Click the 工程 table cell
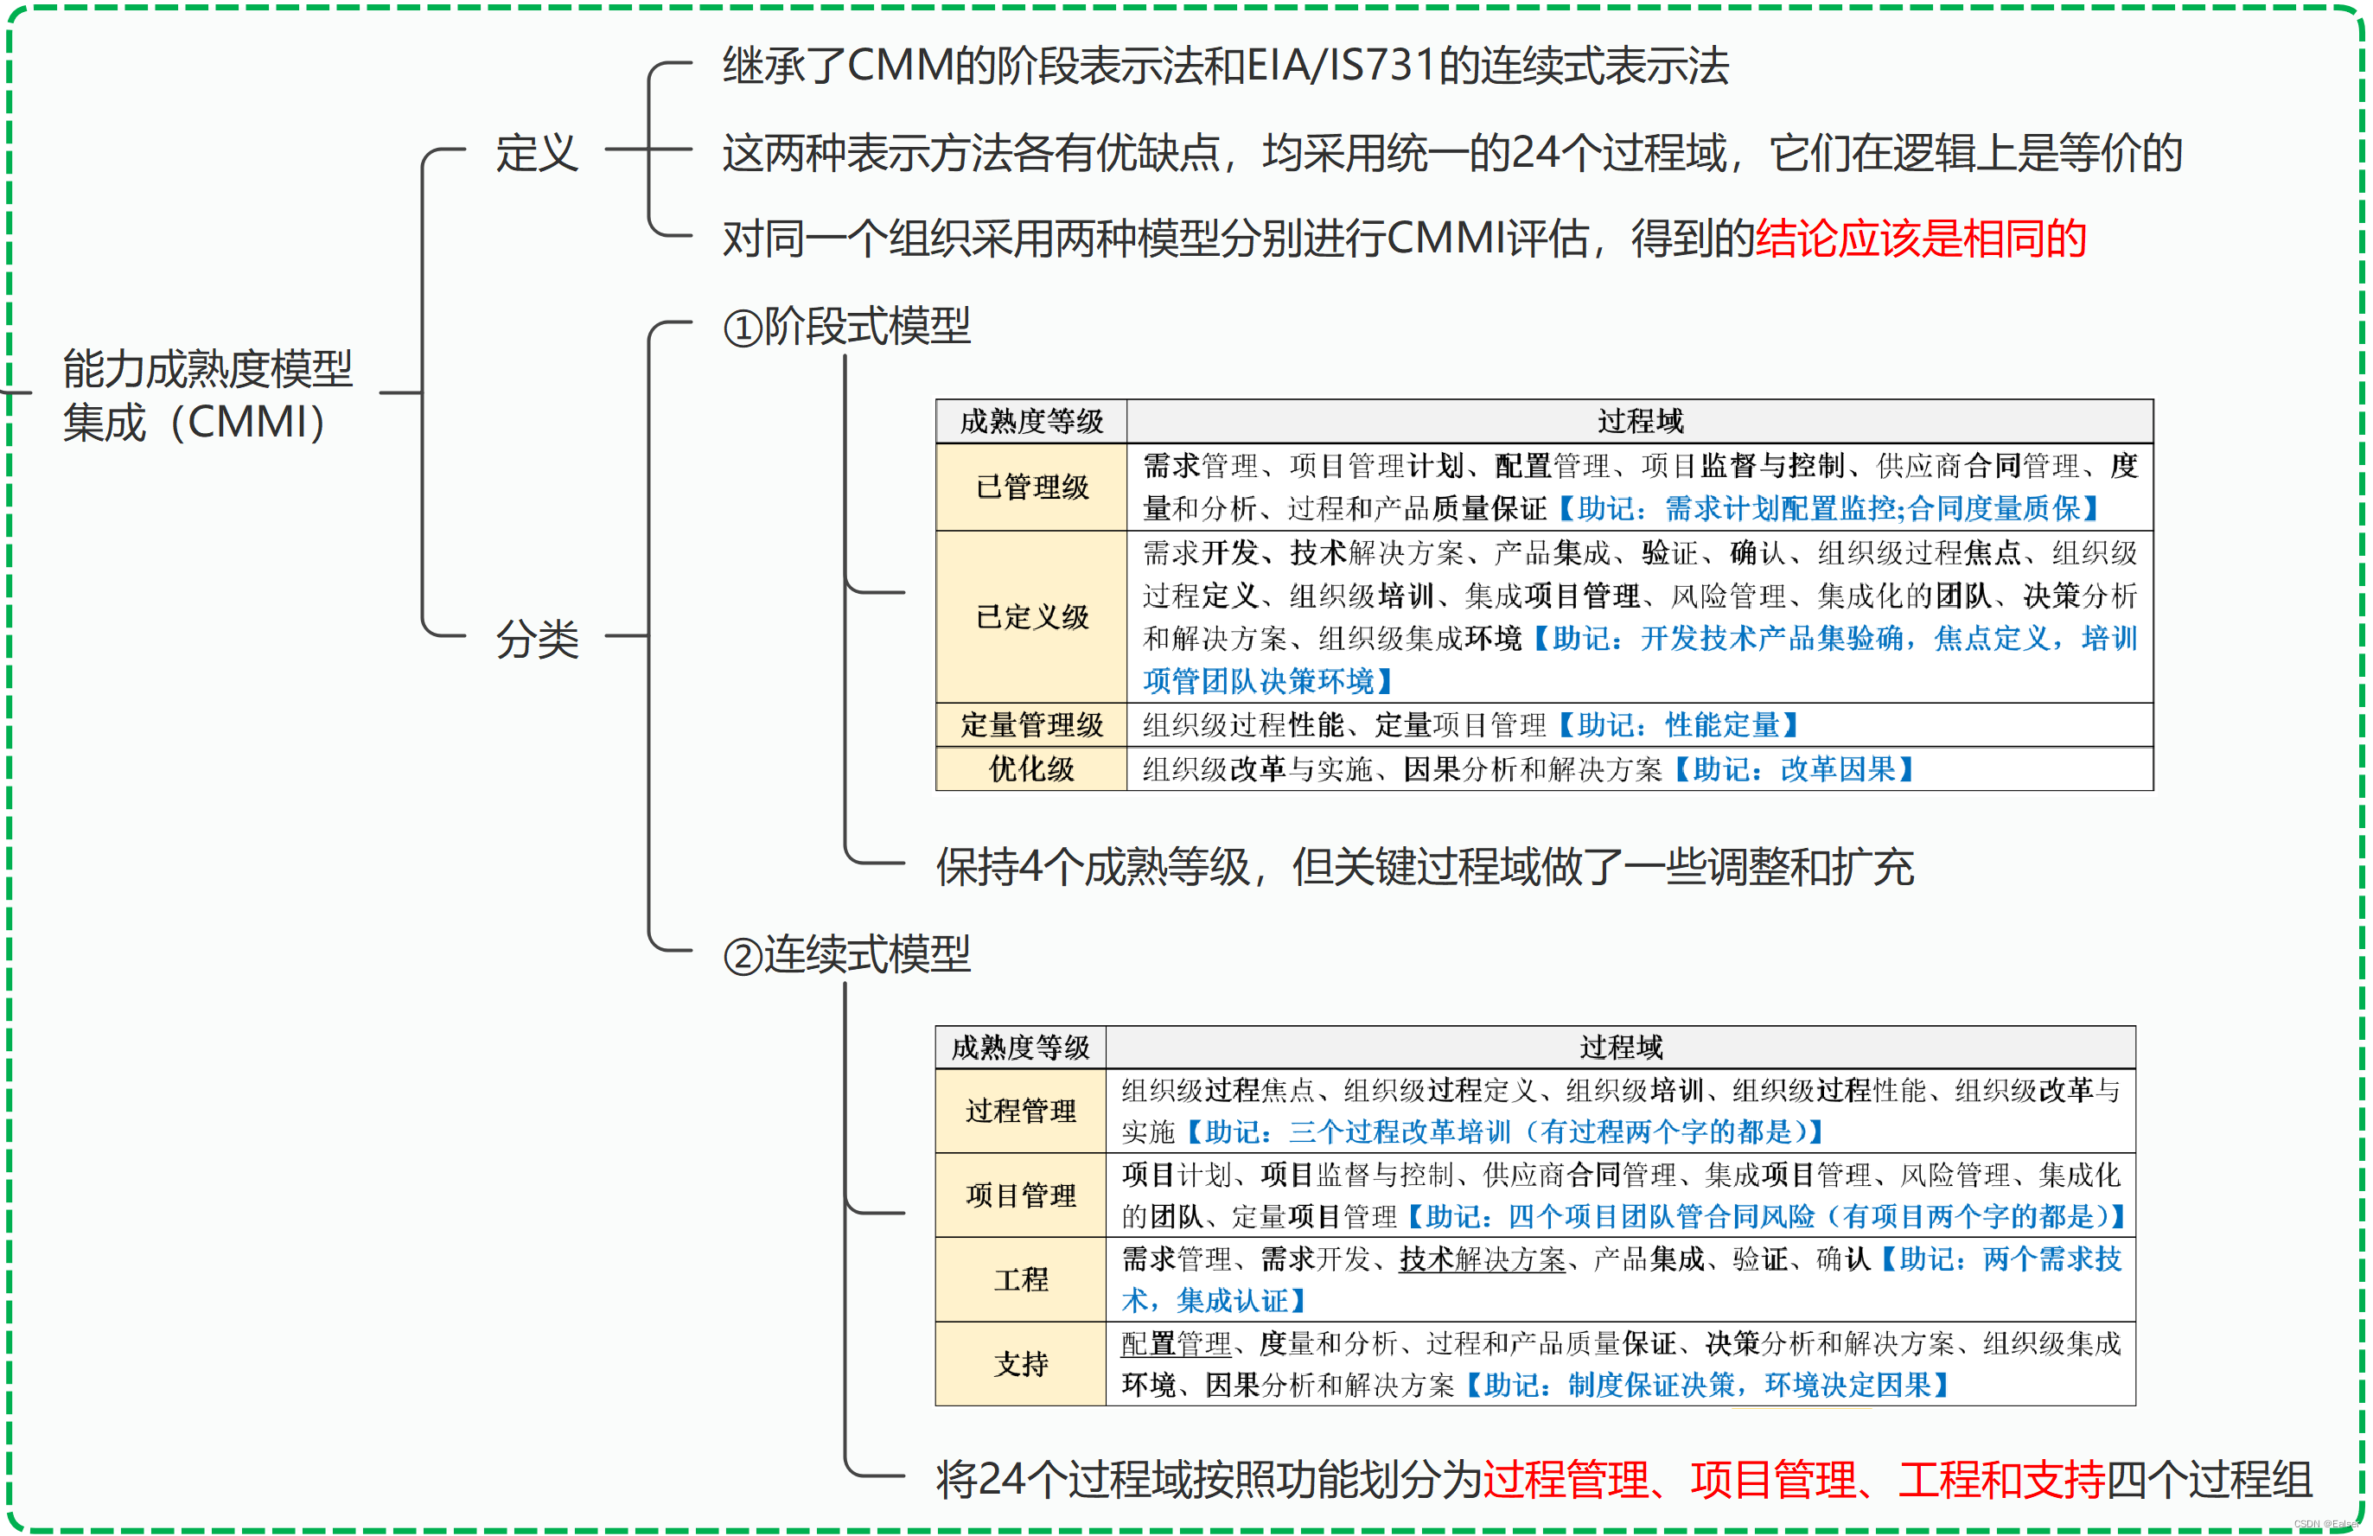This screenshot has width=2373, height=1536. (1020, 1280)
